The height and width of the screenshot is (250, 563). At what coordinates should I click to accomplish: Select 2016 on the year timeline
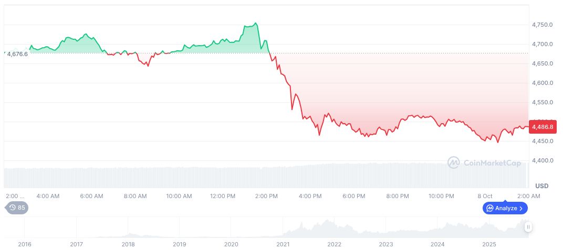click(25, 244)
